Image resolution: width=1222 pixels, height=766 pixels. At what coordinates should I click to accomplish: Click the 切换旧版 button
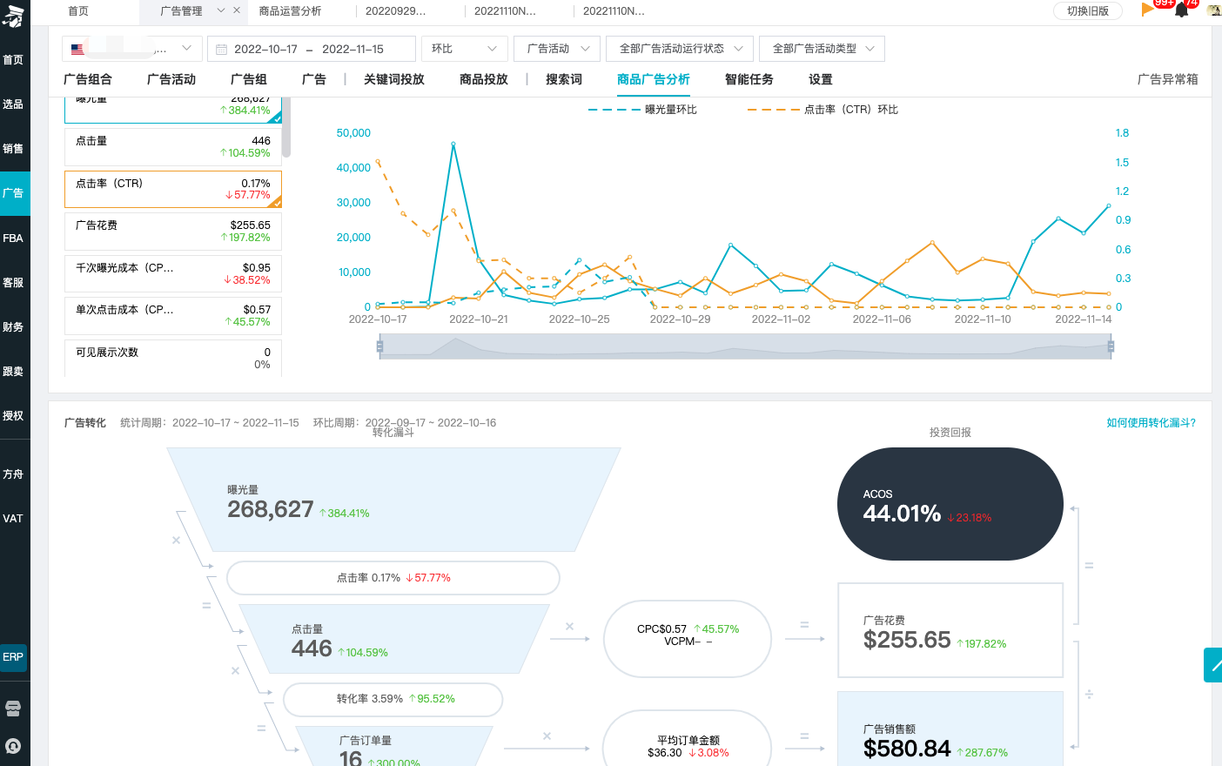1088,10
